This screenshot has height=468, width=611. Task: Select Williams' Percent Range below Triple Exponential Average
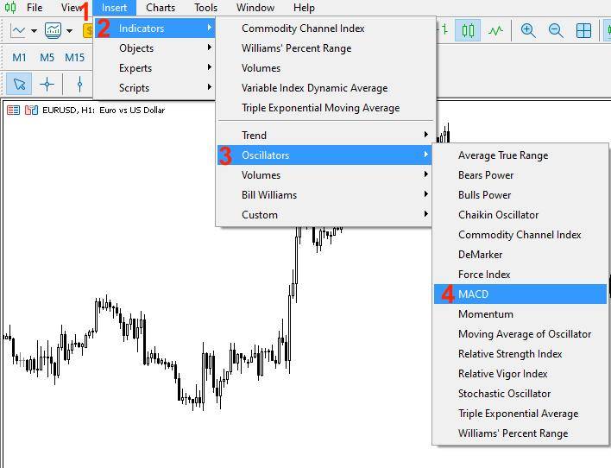tap(520, 433)
